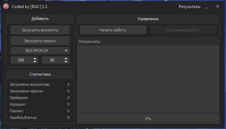Click the Хороших: label
Image resolution: width=226 pixels, height=129 pixels.
[18, 104]
